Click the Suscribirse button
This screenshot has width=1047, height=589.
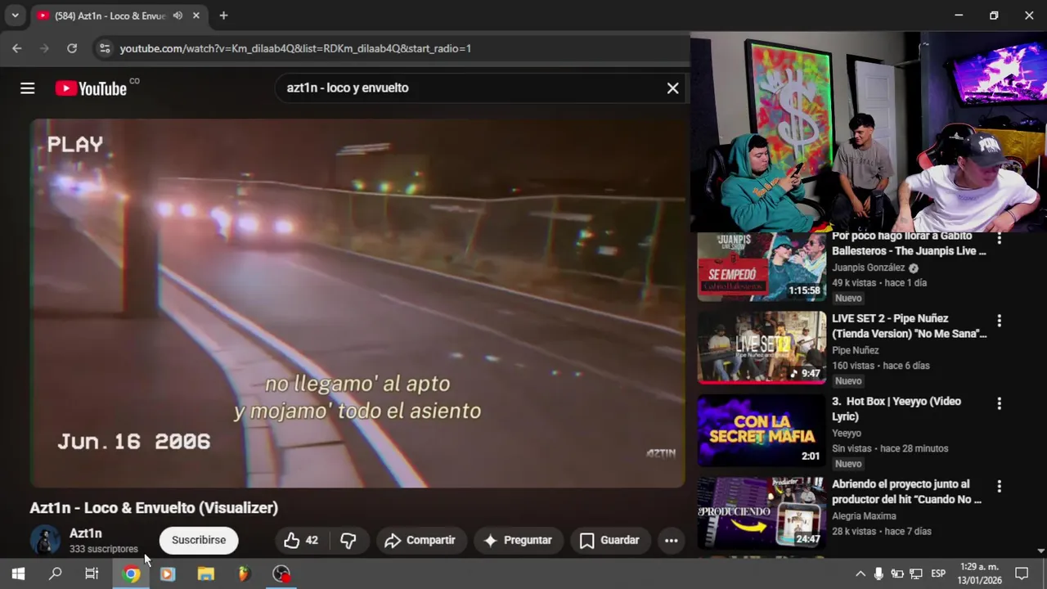199,540
